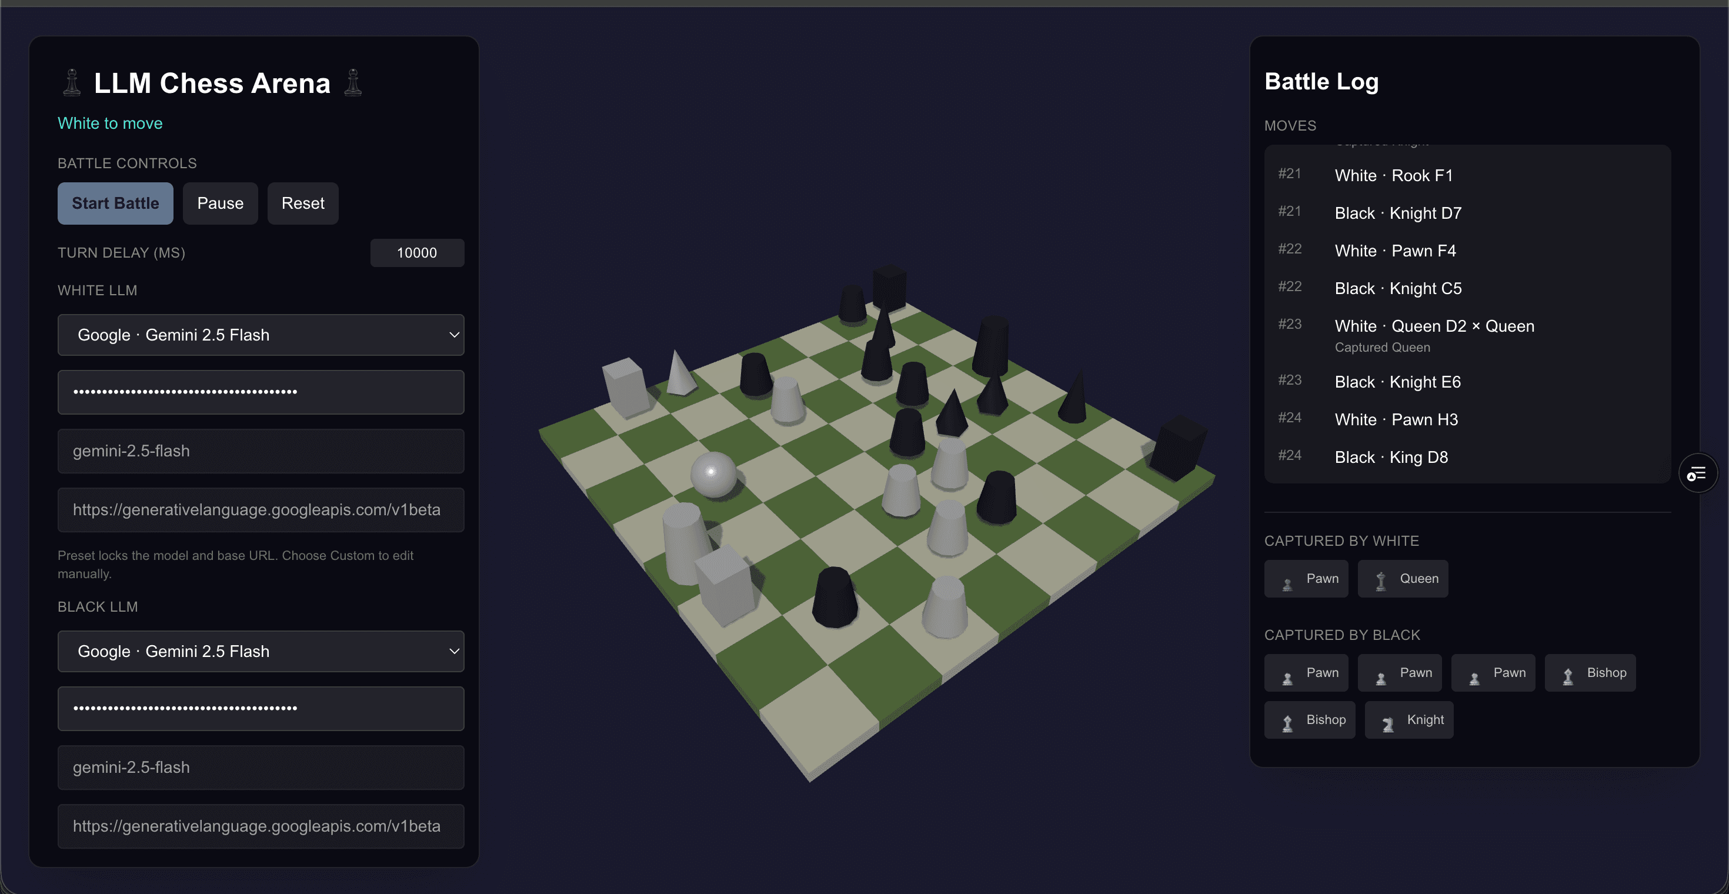1729x894 pixels.
Task: Open the White LLM provider dropdown
Action: (261, 335)
